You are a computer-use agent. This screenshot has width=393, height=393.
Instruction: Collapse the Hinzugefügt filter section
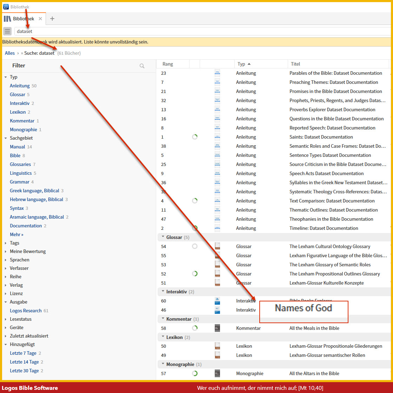pyautogui.click(x=6, y=344)
